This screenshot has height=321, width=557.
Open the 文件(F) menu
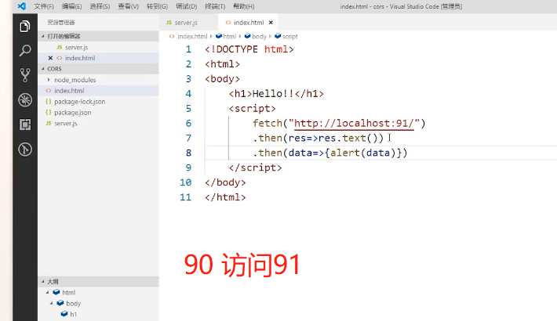[44, 6]
